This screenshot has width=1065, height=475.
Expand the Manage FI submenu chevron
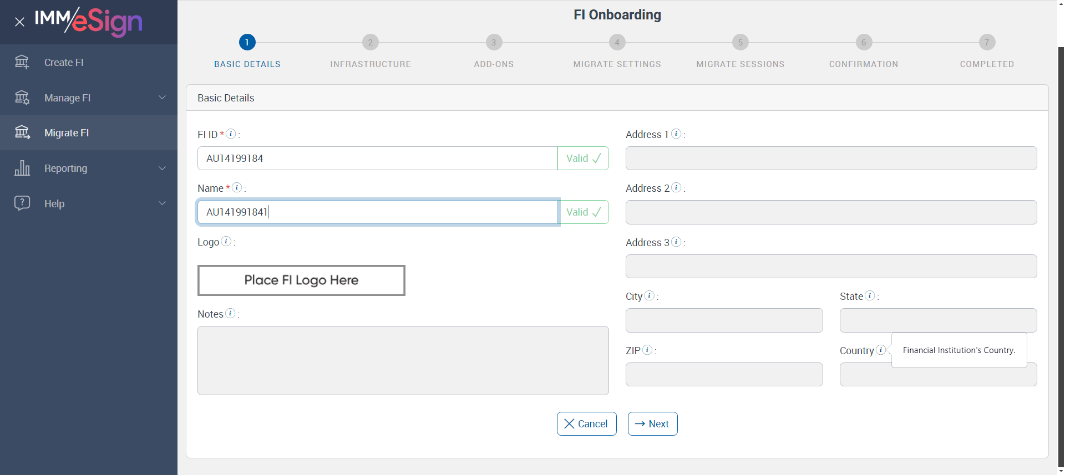[162, 98]
